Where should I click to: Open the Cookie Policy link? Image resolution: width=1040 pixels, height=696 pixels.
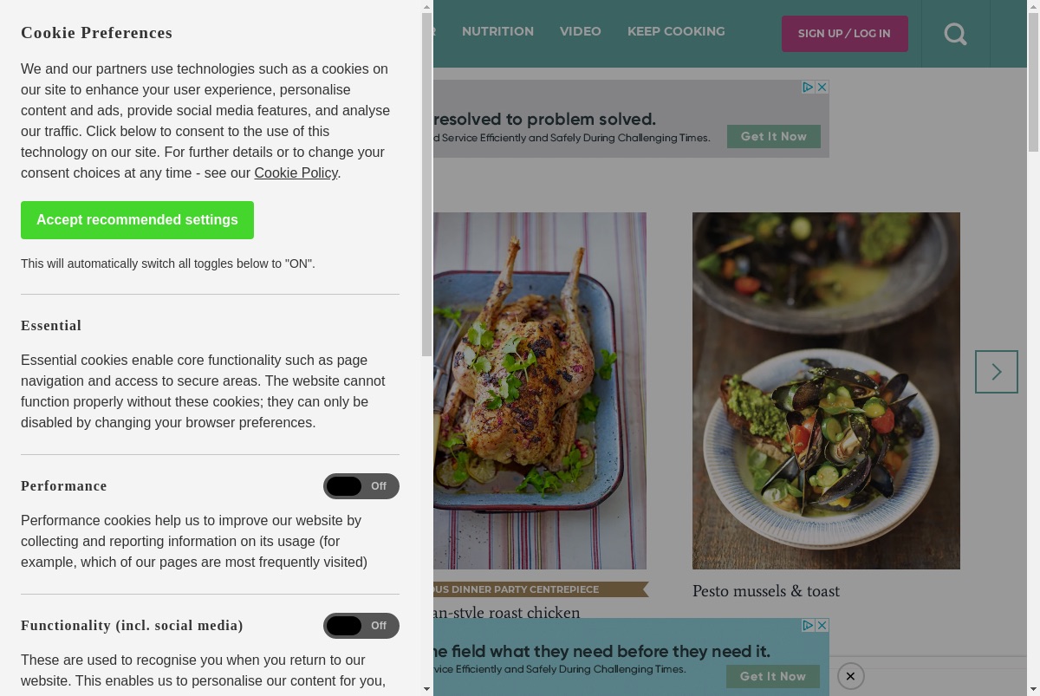(296, 172)
